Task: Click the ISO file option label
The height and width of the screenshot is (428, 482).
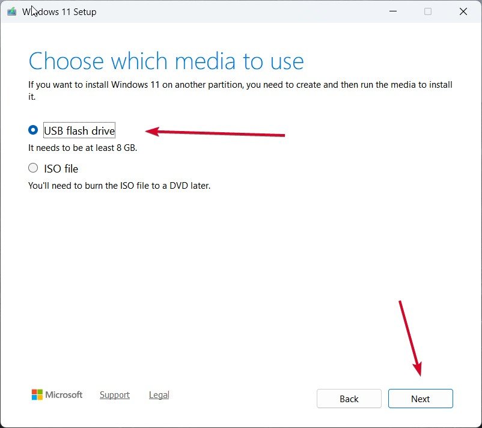Action: [x=62, y=169]
